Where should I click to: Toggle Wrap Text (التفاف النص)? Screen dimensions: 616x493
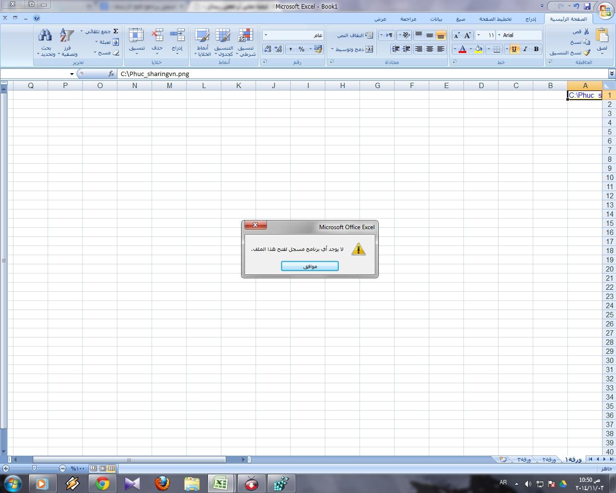point(355,35)
